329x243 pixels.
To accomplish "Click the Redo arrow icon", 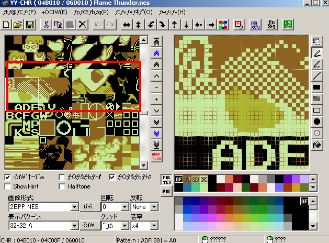I will click(110, 25).
